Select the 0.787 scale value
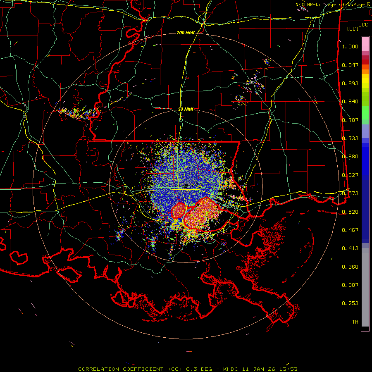372x372 pixels. (x=350, y=120)
